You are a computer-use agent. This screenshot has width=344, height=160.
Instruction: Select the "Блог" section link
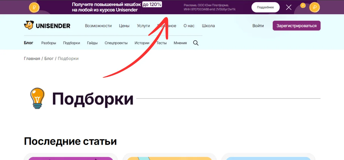tap(29, 43)
